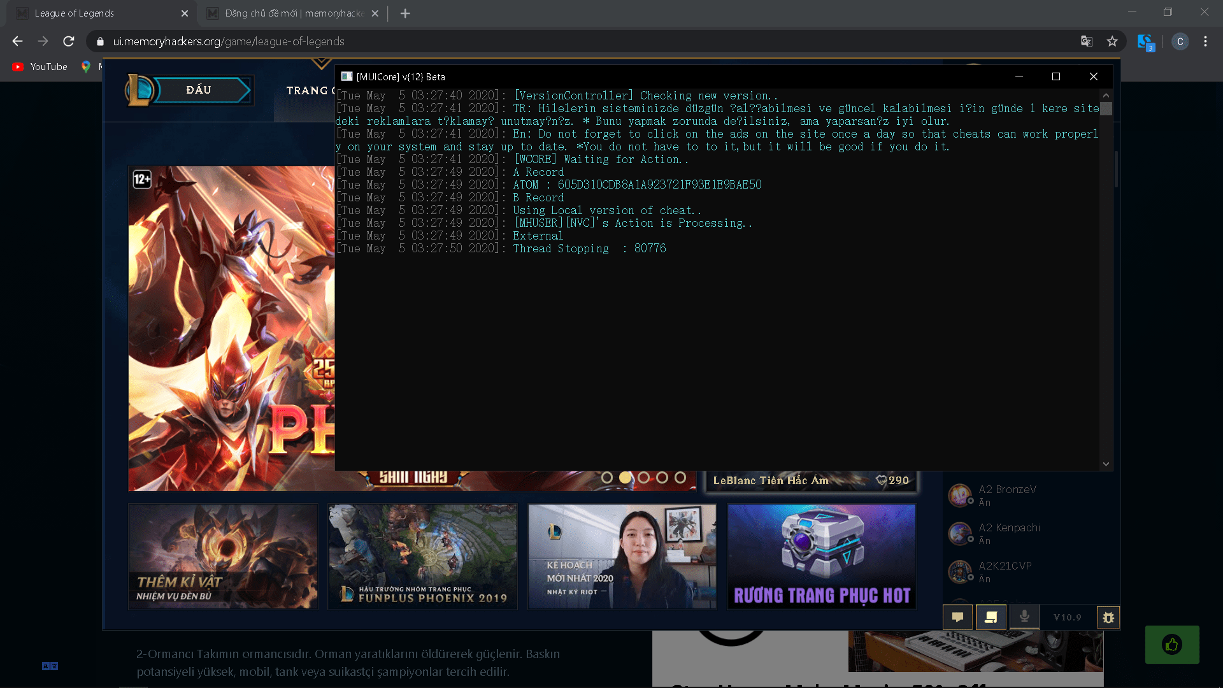
Task: Open the YouTube bookmark
Action: (x=39, y=67)
